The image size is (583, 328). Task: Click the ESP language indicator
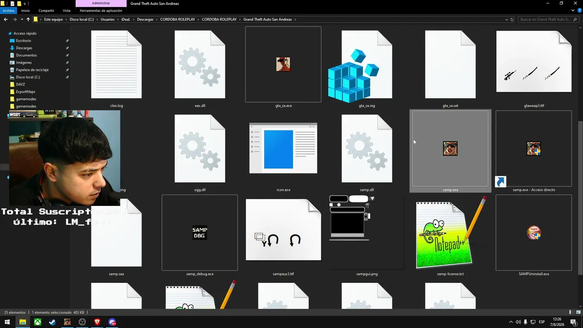coord(542,322)
